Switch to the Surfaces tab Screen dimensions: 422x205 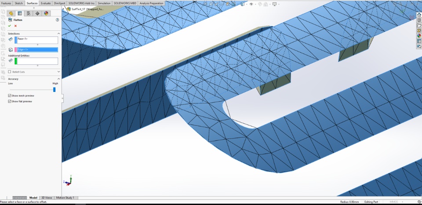coord(32,3)
